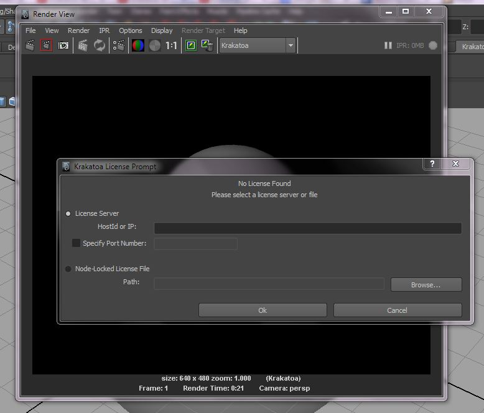The height and width of the screenshot is (413, 484).
Task: Click the "size: 640 x 480 zoom: 1.000" text
Action: pos(206,378)
